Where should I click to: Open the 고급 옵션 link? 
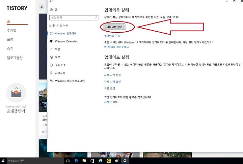pyautogui.click(x=110, y=88)
